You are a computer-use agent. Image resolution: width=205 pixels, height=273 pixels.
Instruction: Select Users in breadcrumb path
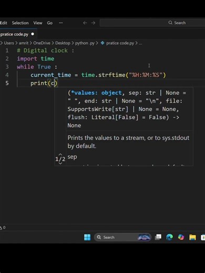click(9, 43)
